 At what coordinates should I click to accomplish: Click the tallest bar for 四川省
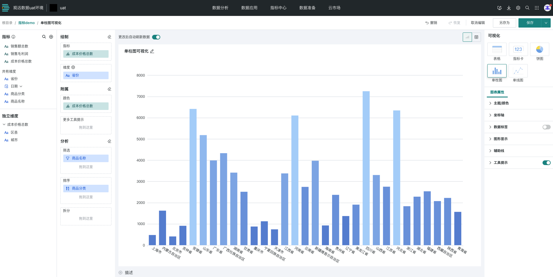(x=366, y=168)
